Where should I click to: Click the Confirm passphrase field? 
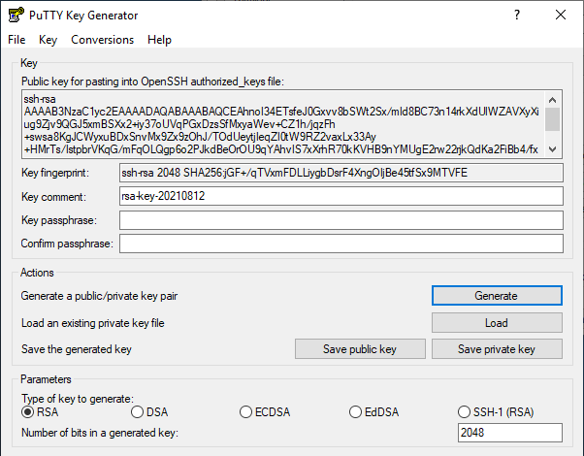(341, 244)
